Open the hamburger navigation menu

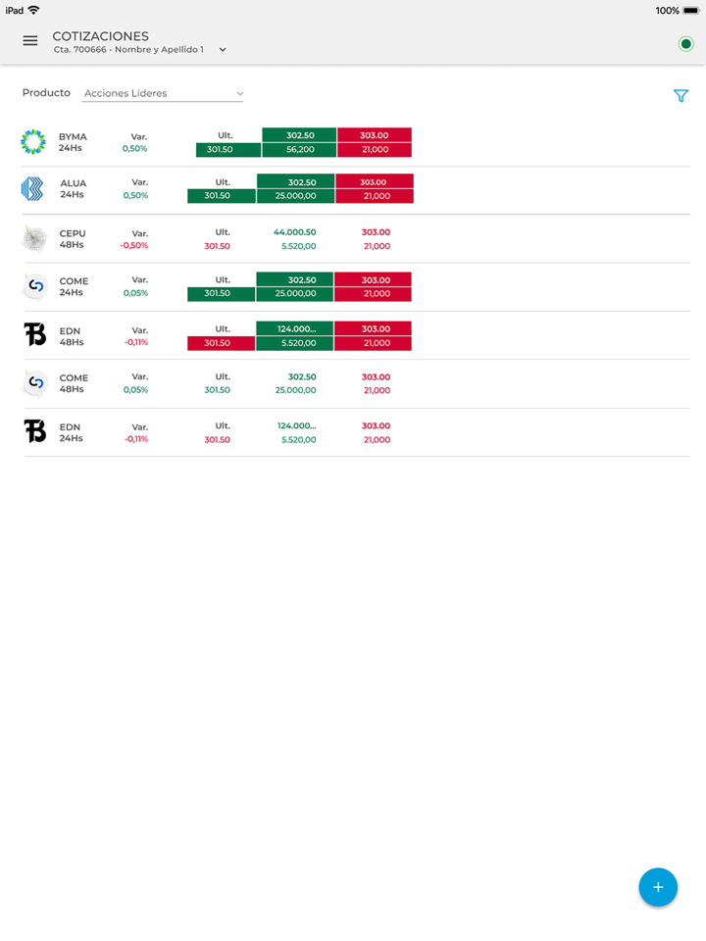pos(30,41)
